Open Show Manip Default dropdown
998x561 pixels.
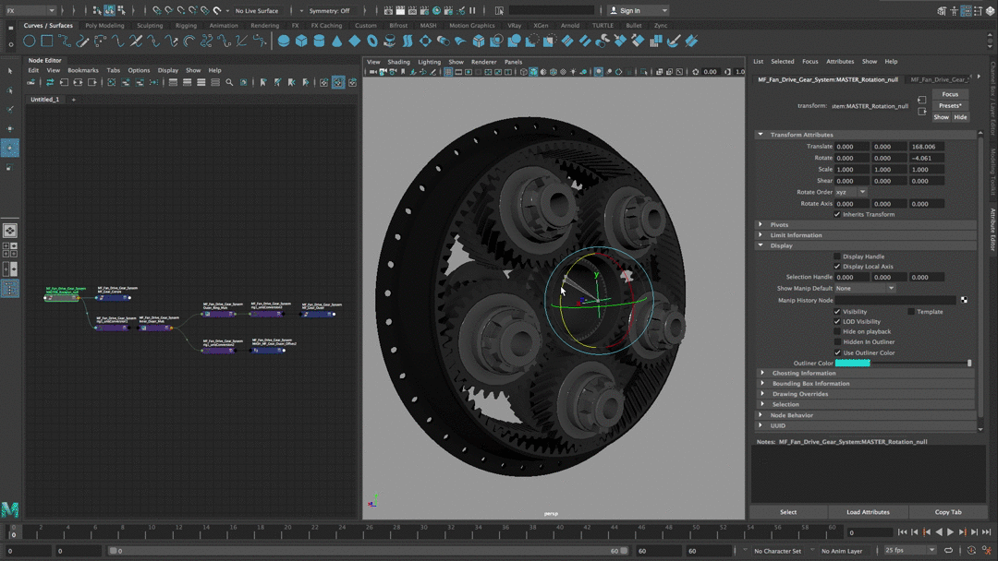pos(866,289)
